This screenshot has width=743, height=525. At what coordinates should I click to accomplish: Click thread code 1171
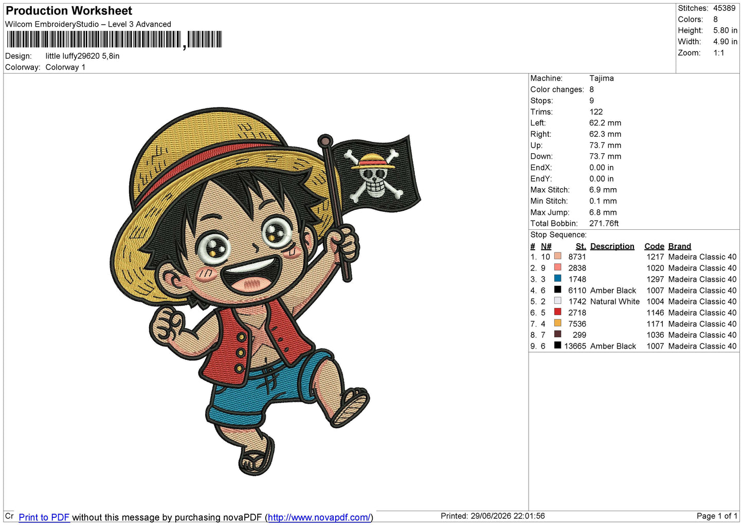coord(656,324)
